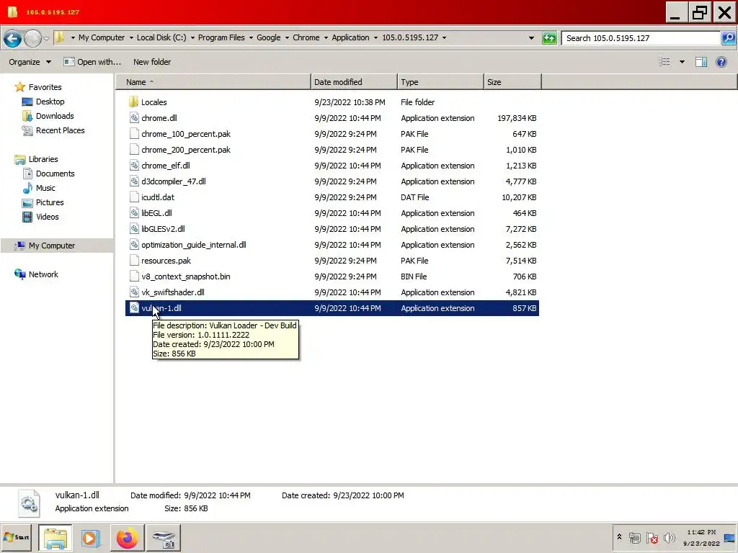738x553 pixels.
Task: Select chrome_200_percent.pak file icon
Action: [x=134, y=150]
